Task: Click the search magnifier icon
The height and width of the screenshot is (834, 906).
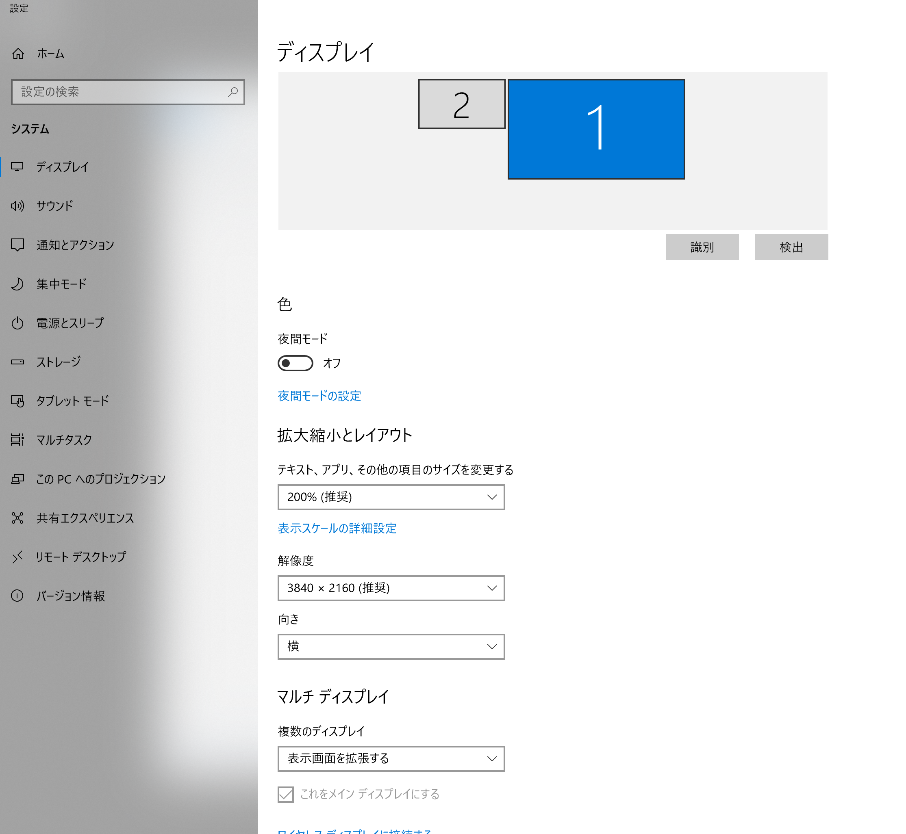Action: tap(232, 92)
